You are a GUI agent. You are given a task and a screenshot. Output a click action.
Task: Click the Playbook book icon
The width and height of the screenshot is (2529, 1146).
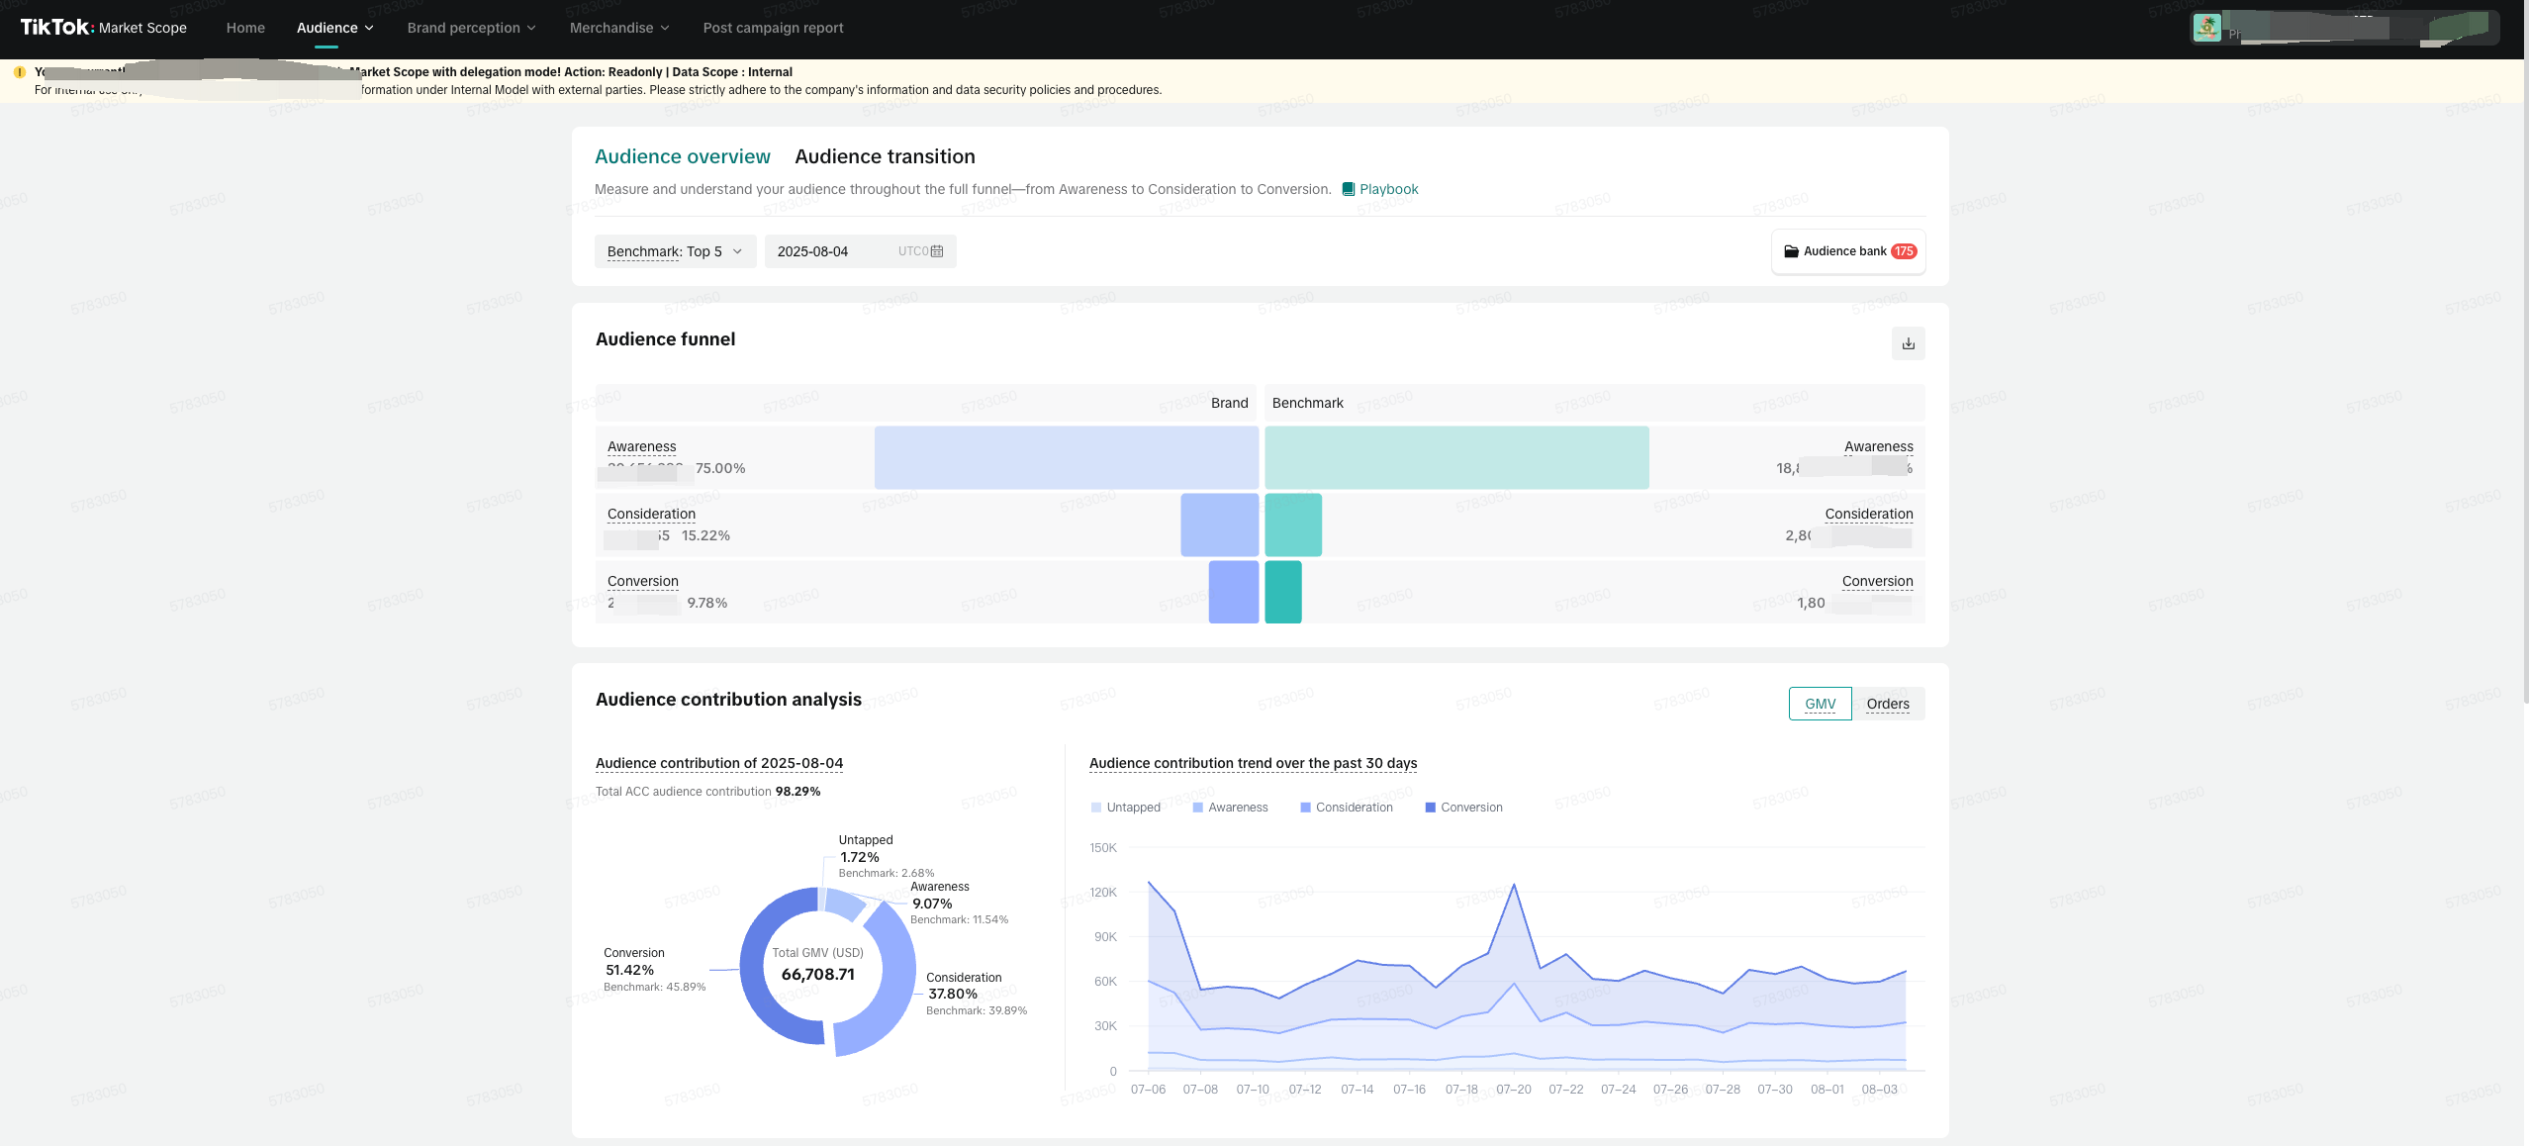tap(1348, 189)
